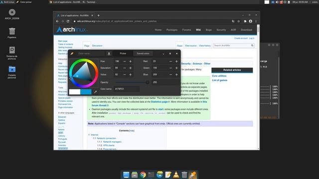Click the blue current color swatch

click(86, 91)
